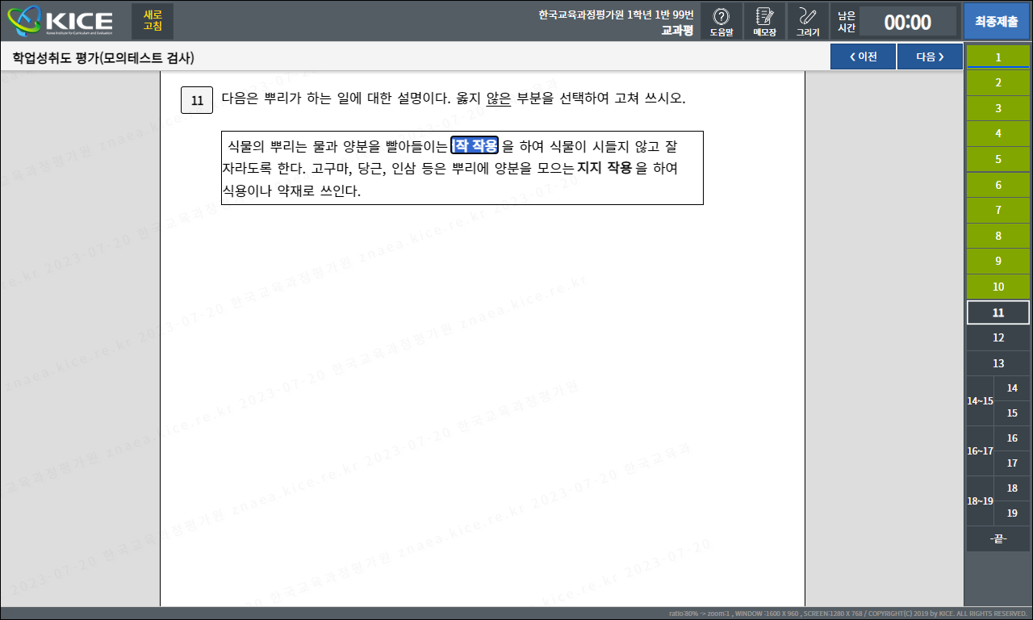The width and height of the screenshot is (1033, 620).
Task: Select the highlighted 작용 phrase in passage
Action: point(475,146)
